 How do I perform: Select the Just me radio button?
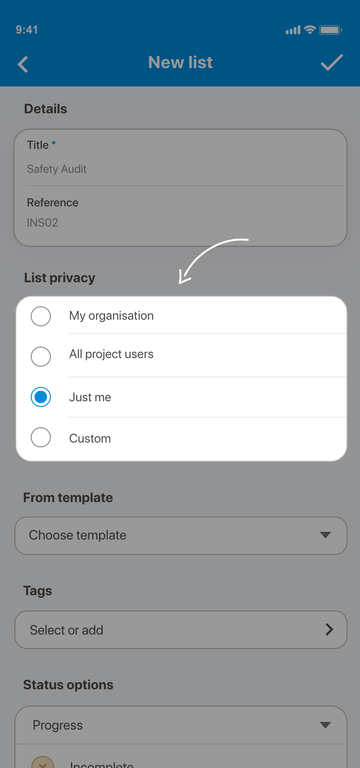coord(41,397)
